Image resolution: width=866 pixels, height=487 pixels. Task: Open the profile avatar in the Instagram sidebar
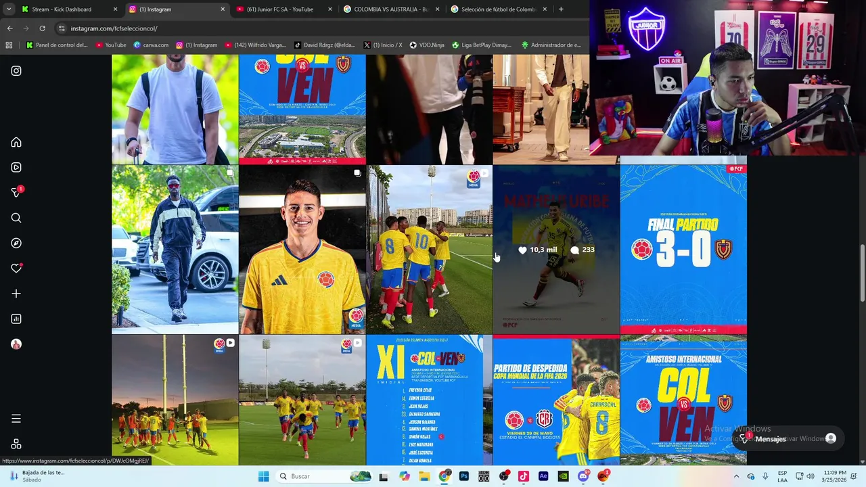(x=16, y=344)
